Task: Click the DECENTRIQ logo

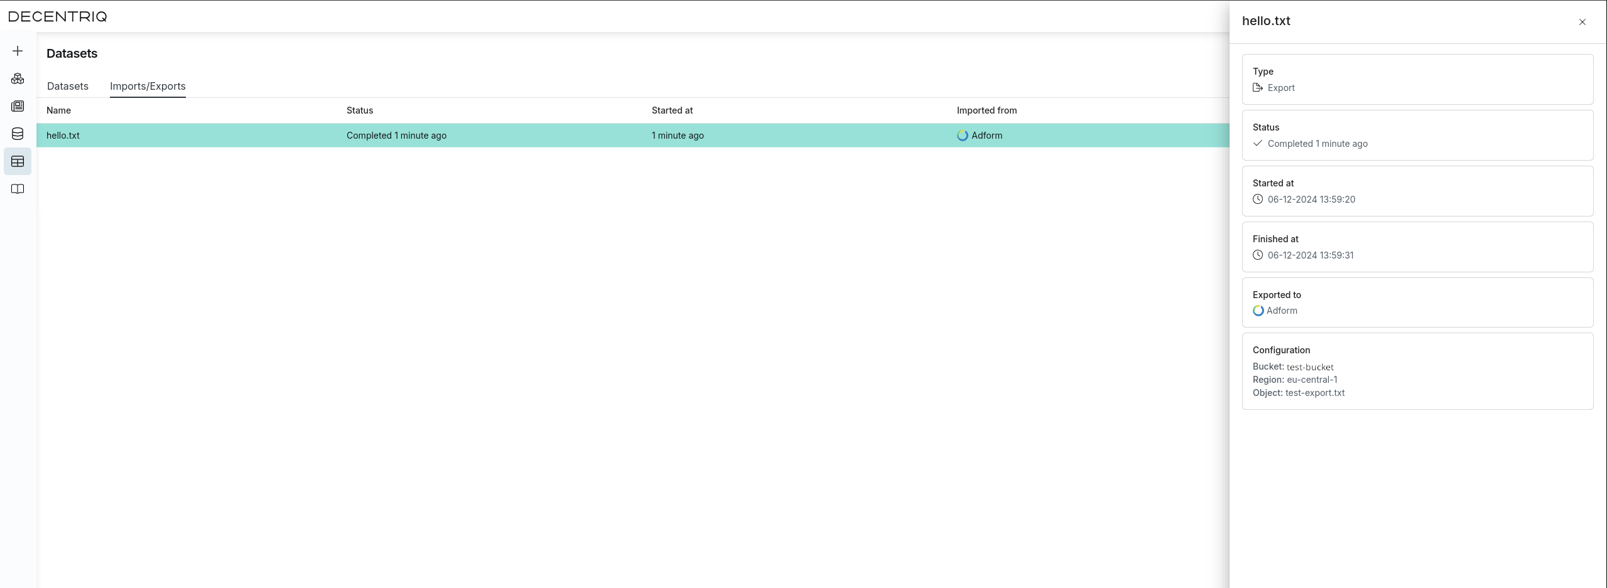Action: click(58, 16)
